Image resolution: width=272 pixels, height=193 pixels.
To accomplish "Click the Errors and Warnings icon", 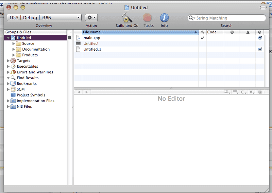I will (x=13, y=72).
